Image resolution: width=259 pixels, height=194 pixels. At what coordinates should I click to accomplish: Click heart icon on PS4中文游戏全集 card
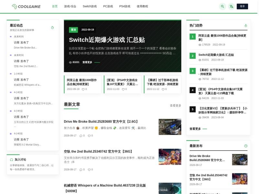point(123,89)
